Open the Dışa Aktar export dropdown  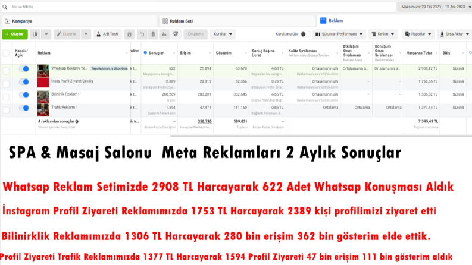click(x=455, y=34)
